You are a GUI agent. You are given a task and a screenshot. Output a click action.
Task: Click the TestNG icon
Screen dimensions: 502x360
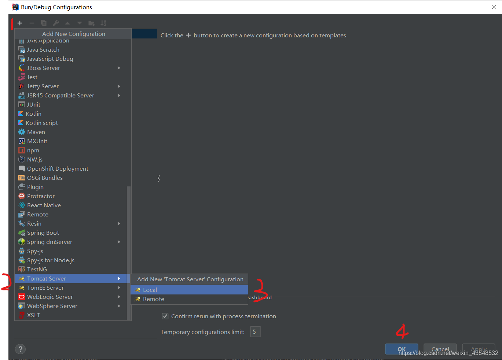pyautogui.click(x=22, y=269)
